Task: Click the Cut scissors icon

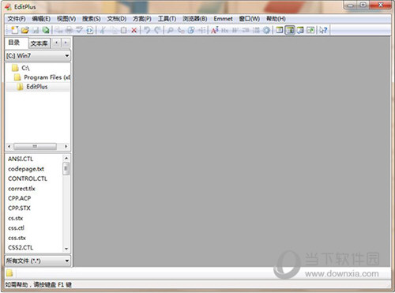Action: click(103, 30)
